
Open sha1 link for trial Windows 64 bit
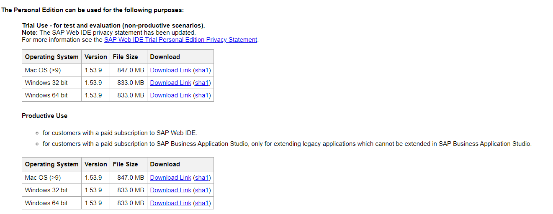click(x=202, y=95)
